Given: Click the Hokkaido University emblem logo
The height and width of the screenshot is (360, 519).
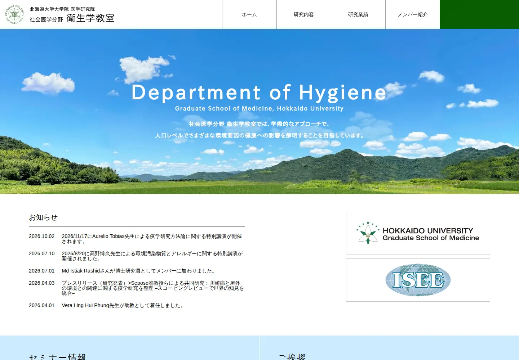Looking at the screenshot, I should [x=14, y=14].
